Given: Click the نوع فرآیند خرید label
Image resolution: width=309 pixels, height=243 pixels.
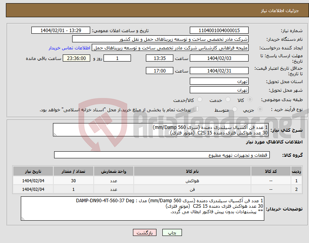Looking at the screenshot, I should (x=287, y=109).
